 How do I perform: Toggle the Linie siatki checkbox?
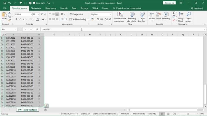pyautogui.click(x=34, y=3)
